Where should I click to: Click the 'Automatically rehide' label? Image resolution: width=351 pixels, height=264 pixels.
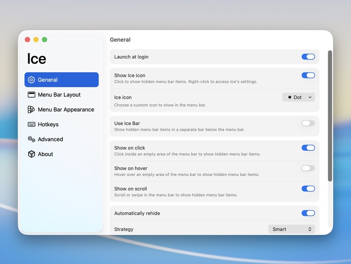tap(137, 213)
